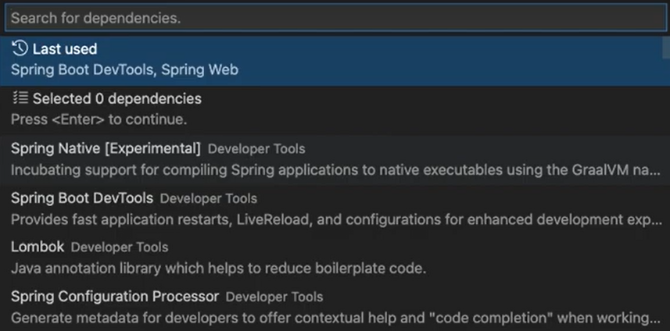Click the Generate metadata for developers description

click(336, 318)
